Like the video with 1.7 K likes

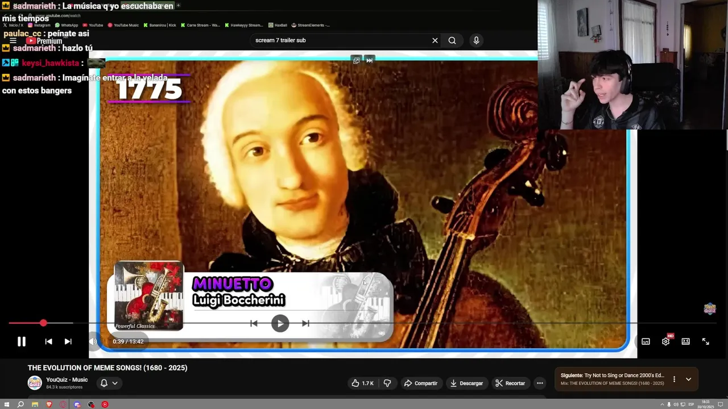[362, 383]
